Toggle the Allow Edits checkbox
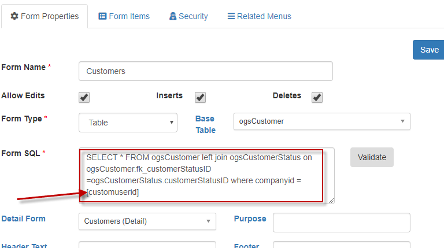This screenshot has width=444, height=248. coord(84,97)
